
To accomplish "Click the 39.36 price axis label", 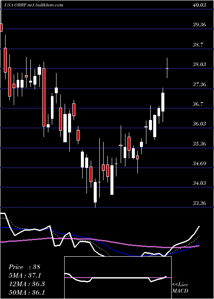I will [199, 25].
